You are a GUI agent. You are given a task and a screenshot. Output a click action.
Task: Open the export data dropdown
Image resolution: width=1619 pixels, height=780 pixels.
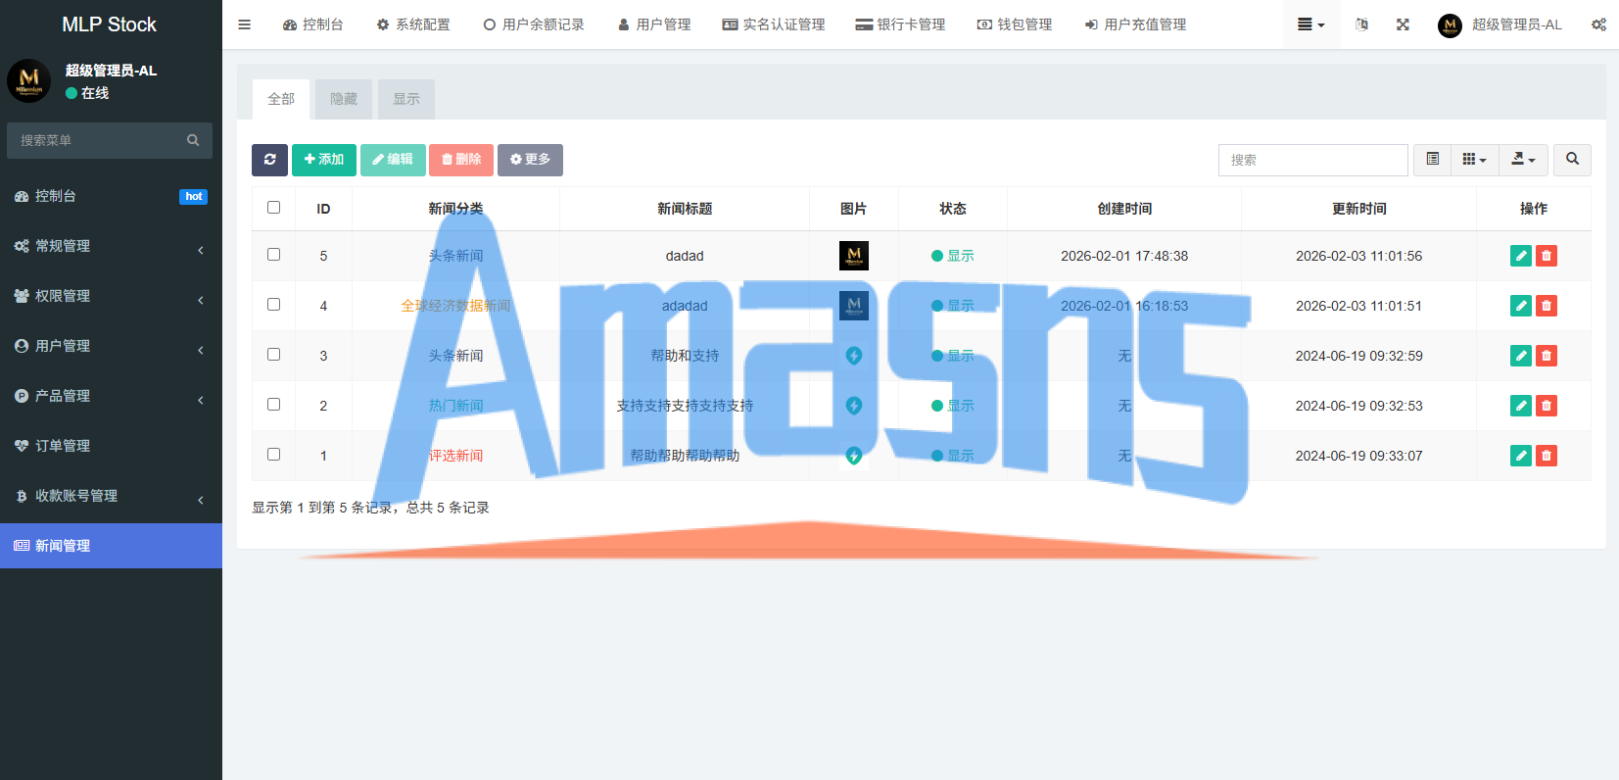1523,160
